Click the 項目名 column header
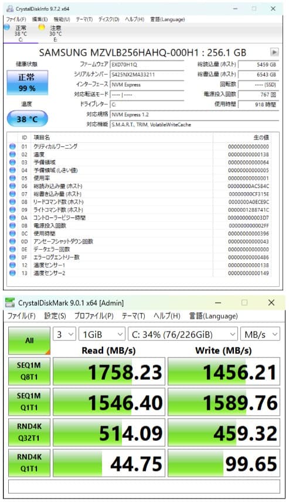289x502 pixels. click(42, 138)
